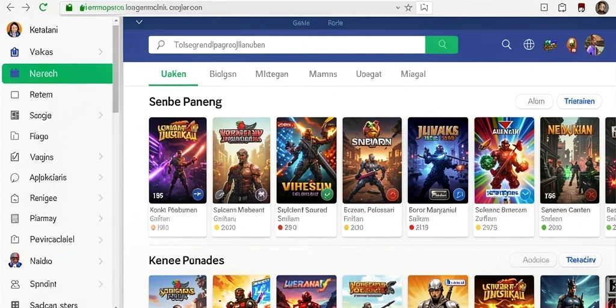Switch to the Mamns tab
616x308 pixels.
point(323,74)
